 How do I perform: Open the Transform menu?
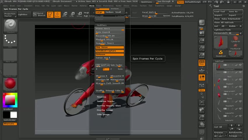[x=159, y=6]
